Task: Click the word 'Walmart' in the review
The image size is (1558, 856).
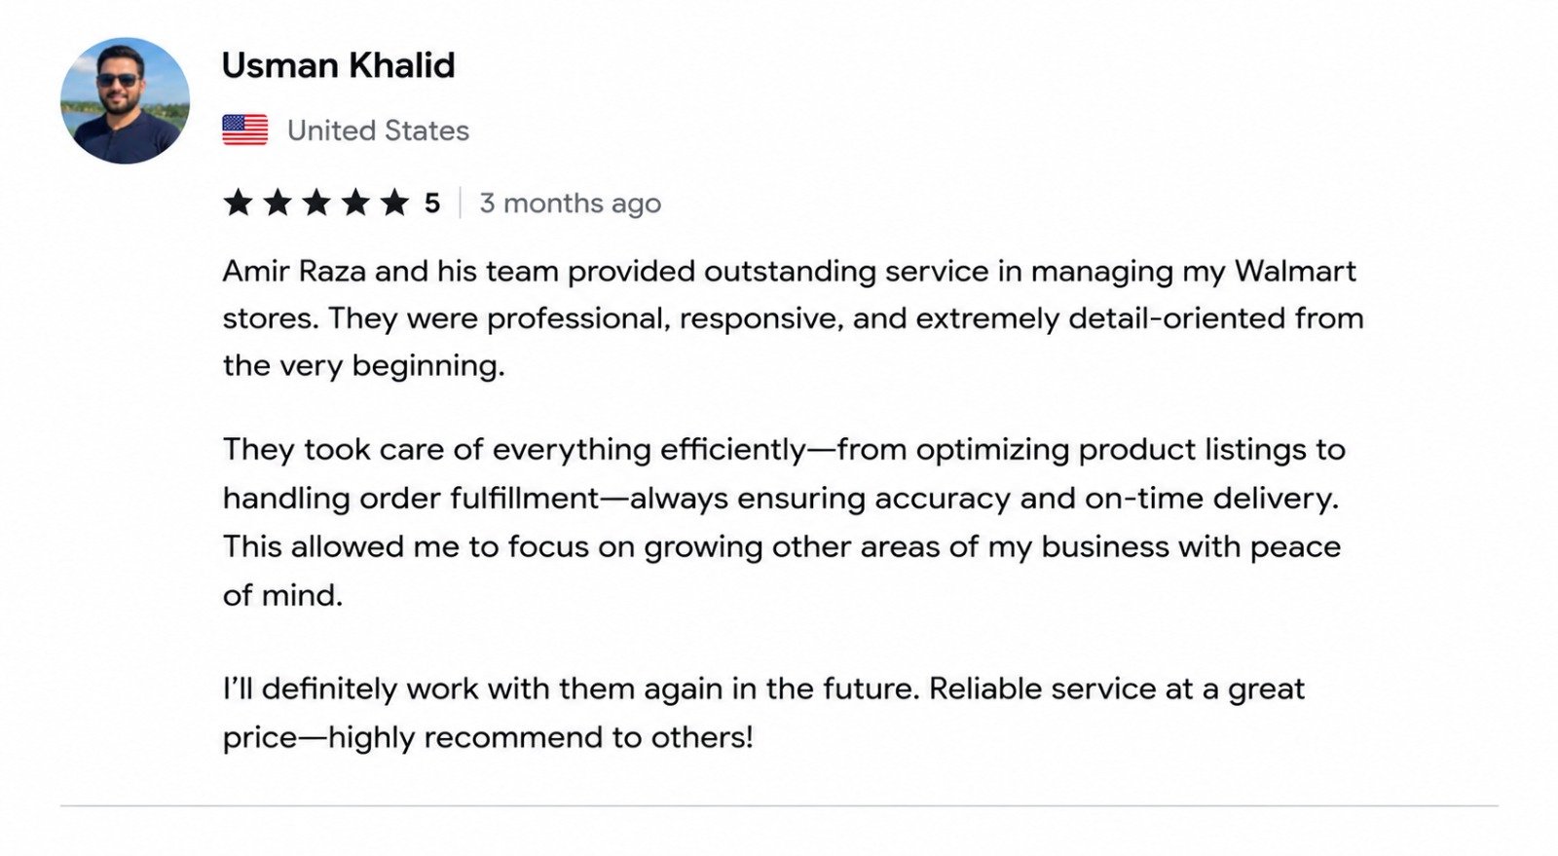Action: point(1295,271)
